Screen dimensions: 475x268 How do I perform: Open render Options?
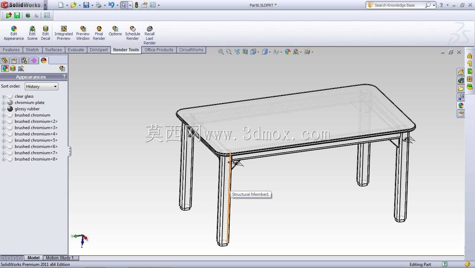115,31
